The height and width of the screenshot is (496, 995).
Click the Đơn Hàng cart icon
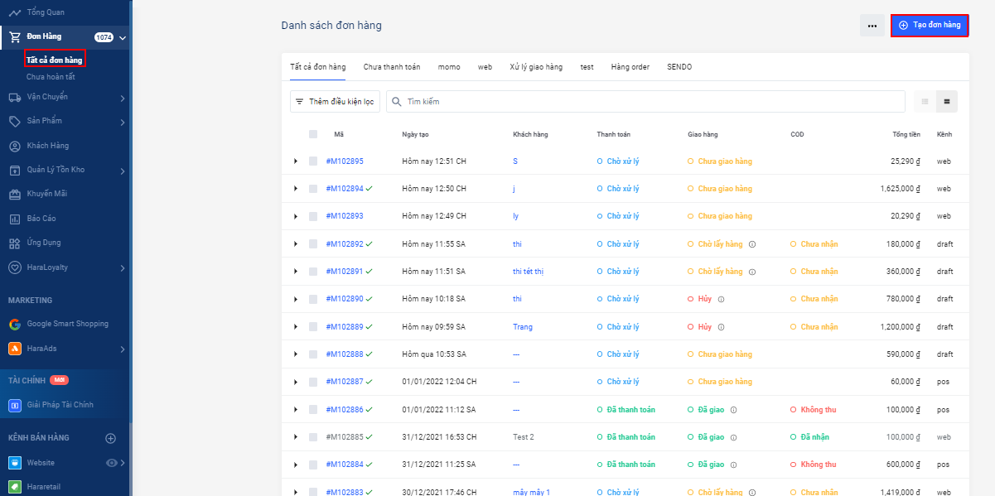(15, 36)
